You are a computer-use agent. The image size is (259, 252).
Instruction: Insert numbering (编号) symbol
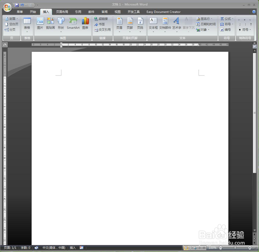(x=226, y=30)
